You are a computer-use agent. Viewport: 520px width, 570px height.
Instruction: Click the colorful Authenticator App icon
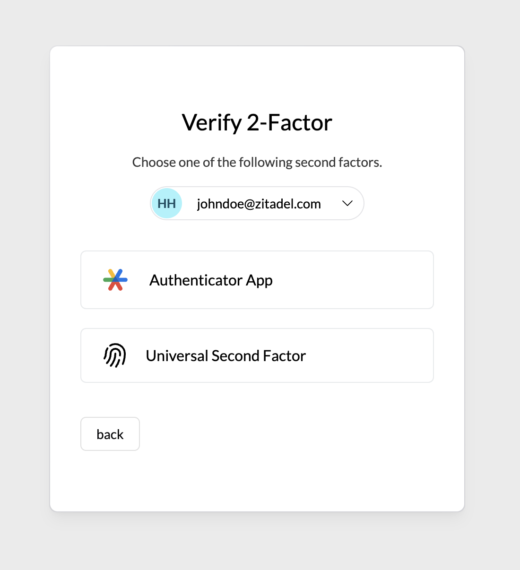click(x=115, y=280)
